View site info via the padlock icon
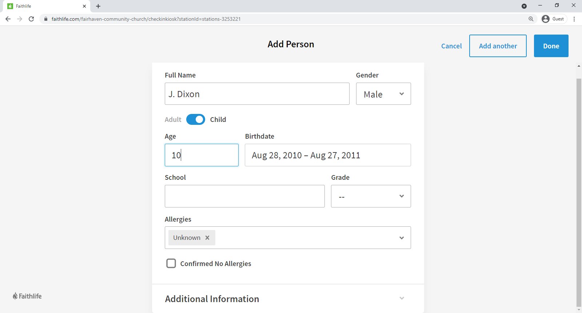Image resolution: width=582 pixels, height=313 pixels. point(46,19)
